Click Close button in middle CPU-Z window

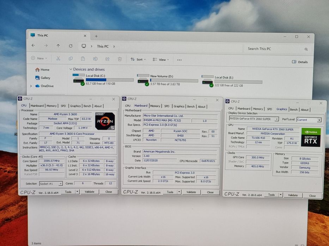[210, 193]
